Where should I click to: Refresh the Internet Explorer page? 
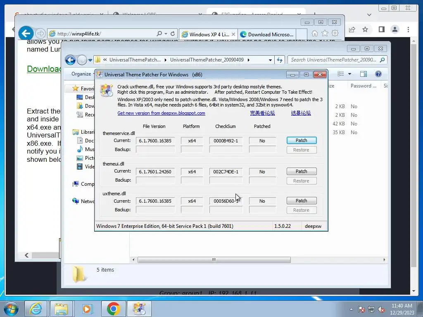[173, 34]
